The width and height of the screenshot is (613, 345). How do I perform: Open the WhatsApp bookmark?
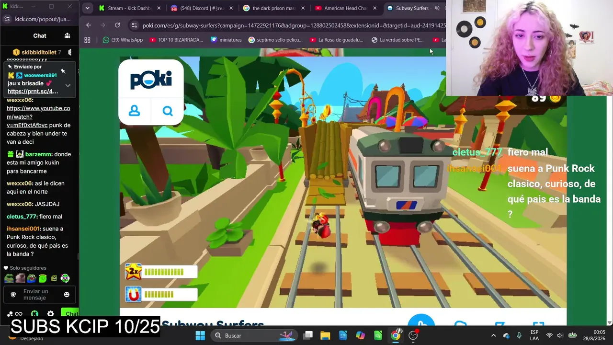pos(123,40)
